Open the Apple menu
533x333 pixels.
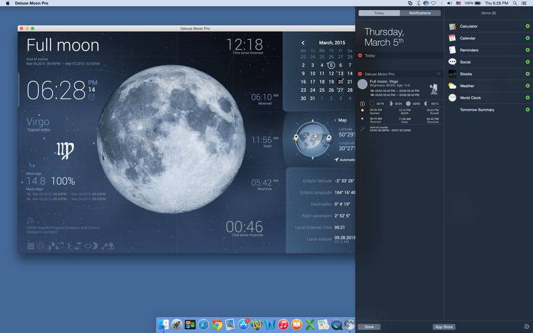click(7, 3)
